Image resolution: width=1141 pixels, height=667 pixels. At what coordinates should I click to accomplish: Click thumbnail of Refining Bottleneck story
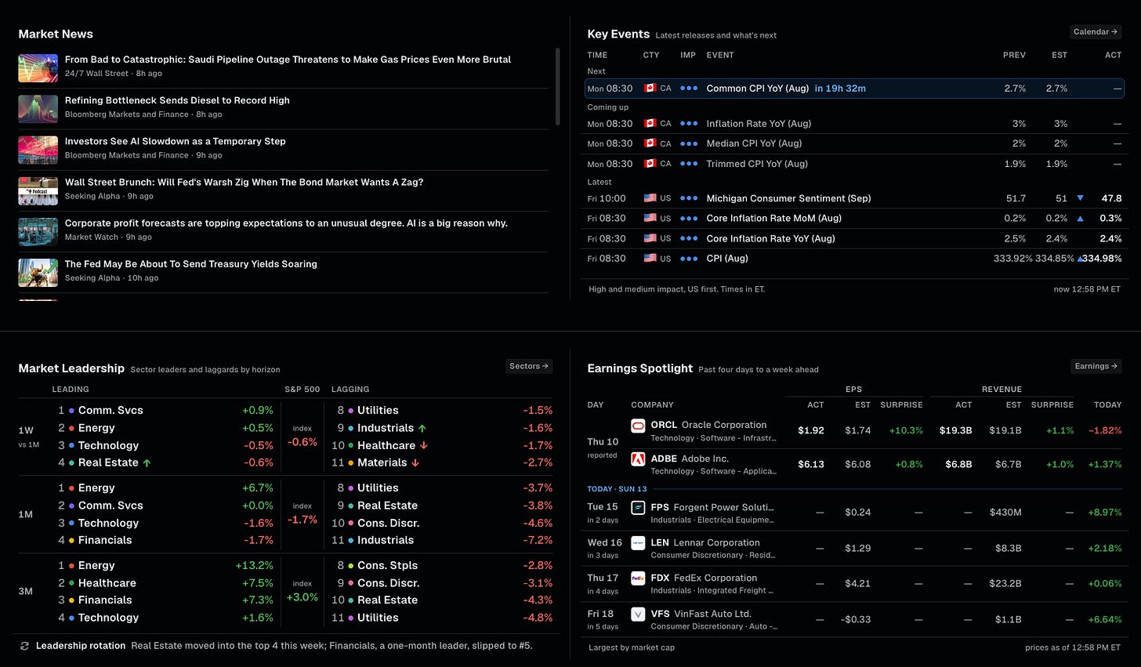38,109
